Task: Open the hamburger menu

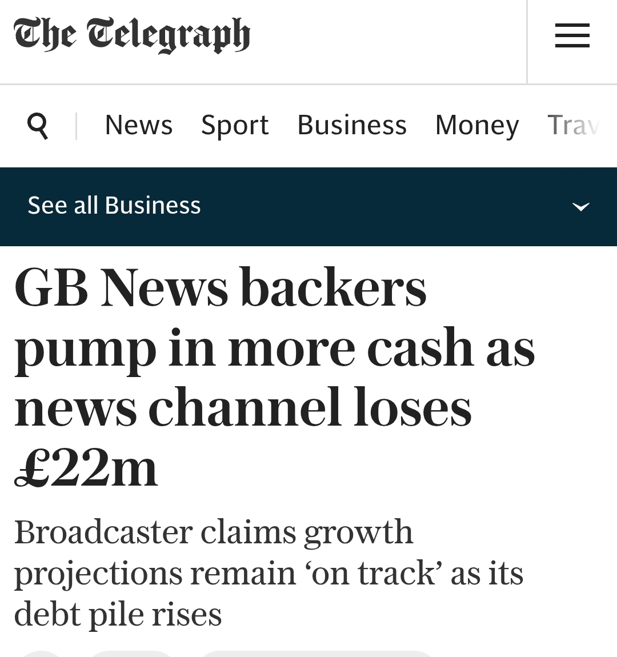Action: coord(572,36)
